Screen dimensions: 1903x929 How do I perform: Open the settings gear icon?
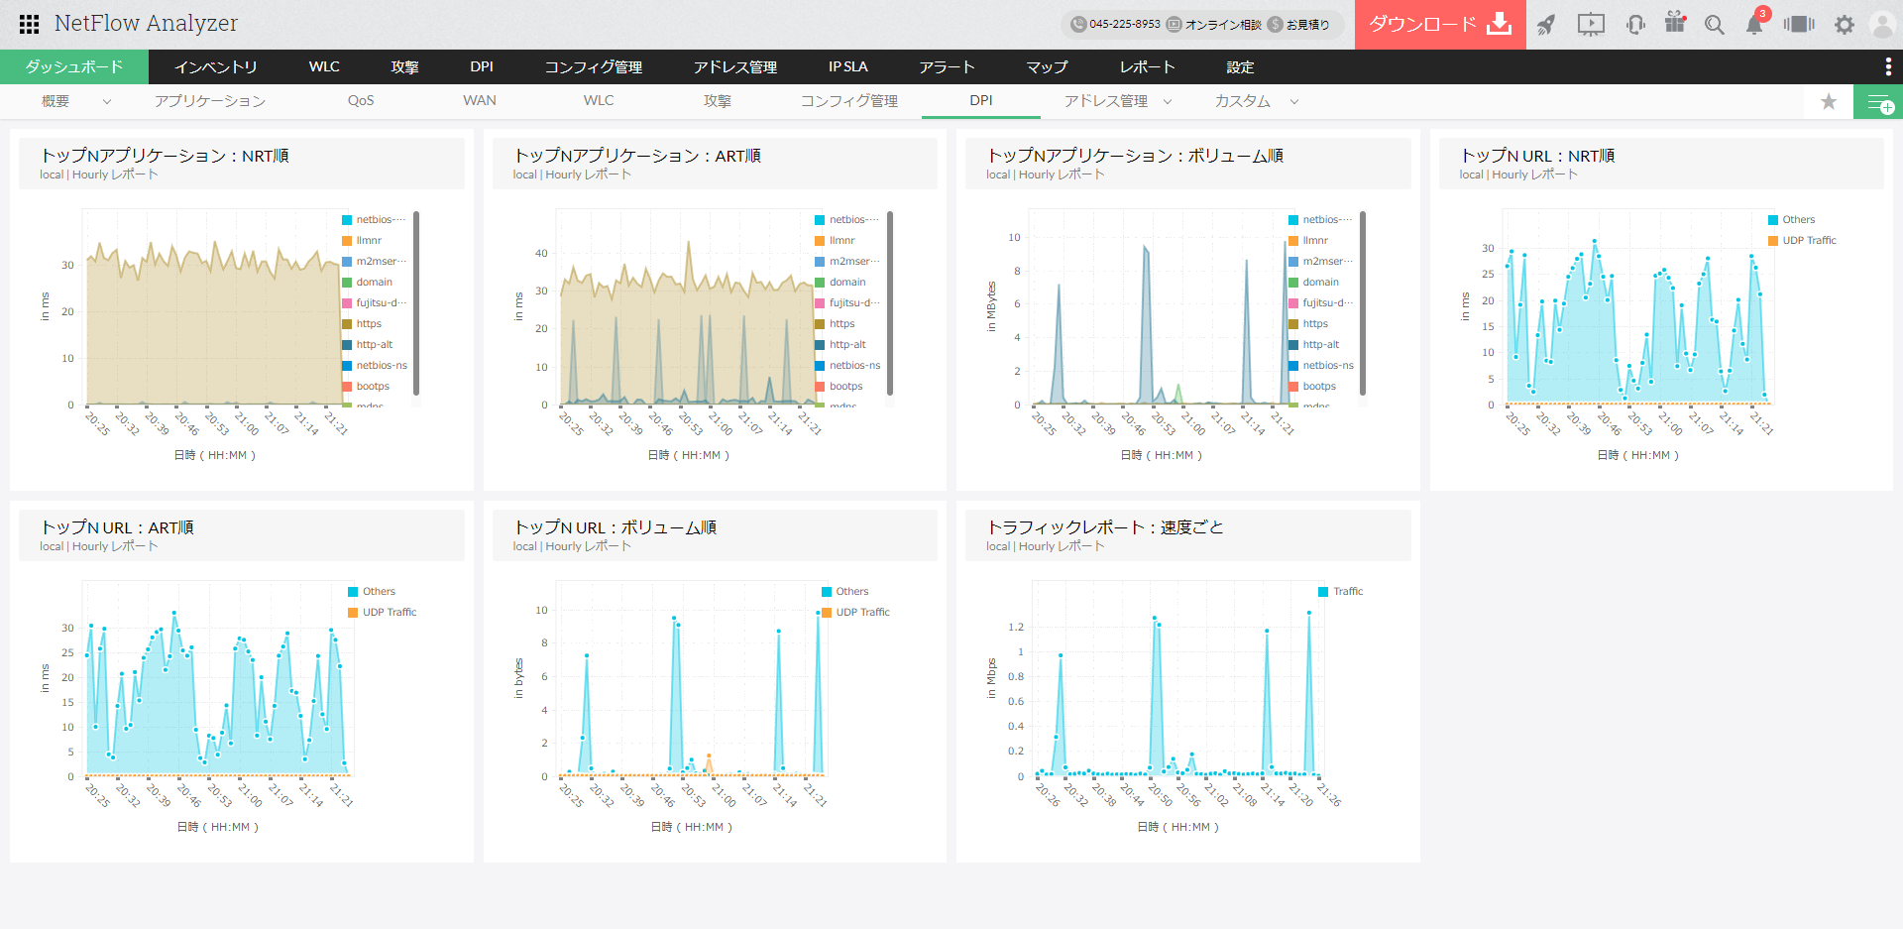point(1845,24)
